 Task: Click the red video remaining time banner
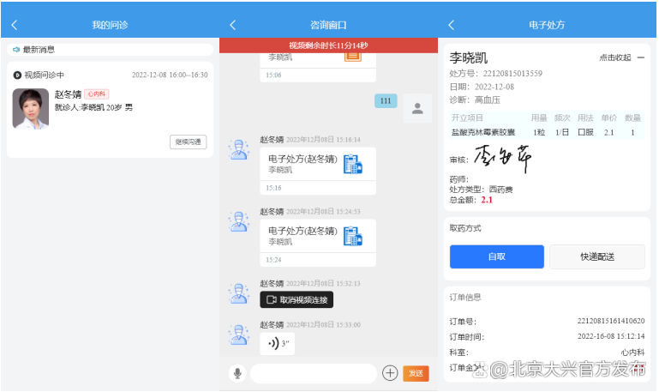pyautogui.click(x=328, y=45)
